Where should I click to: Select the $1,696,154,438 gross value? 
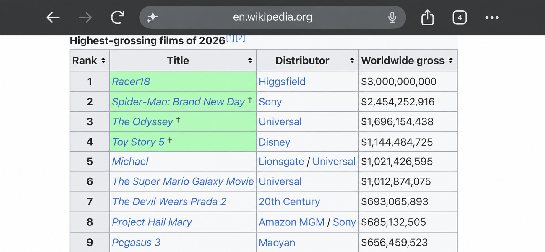[x=397, y=122]
